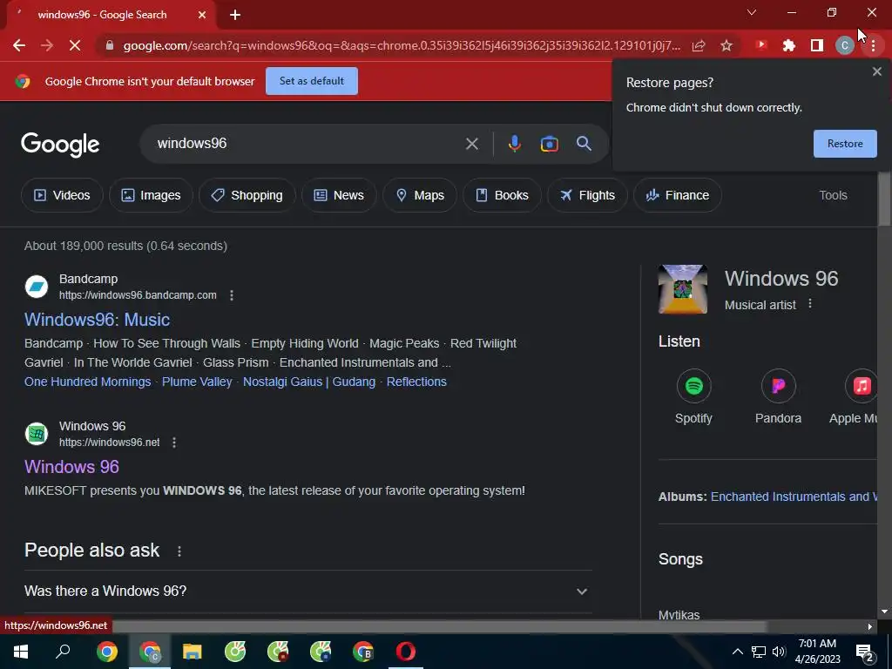Set Chrome as default browser
The height and width of the screenshot is (669, 892).
point(312,81)
